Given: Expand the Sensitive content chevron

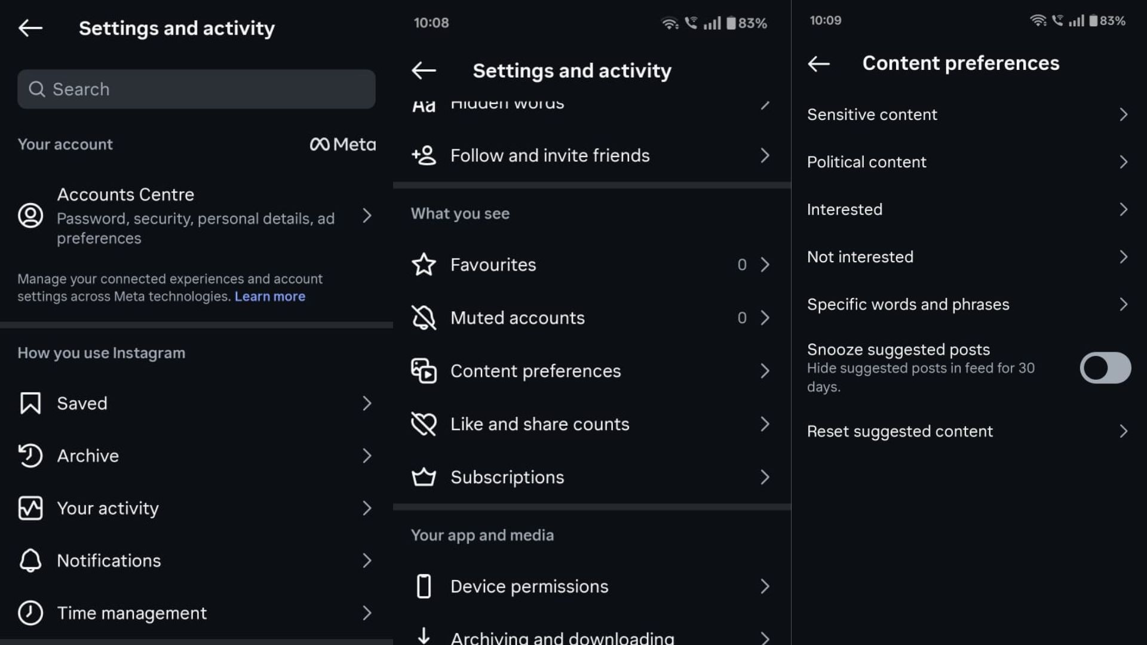Looking at the screenshot, I should [1123, 115].
